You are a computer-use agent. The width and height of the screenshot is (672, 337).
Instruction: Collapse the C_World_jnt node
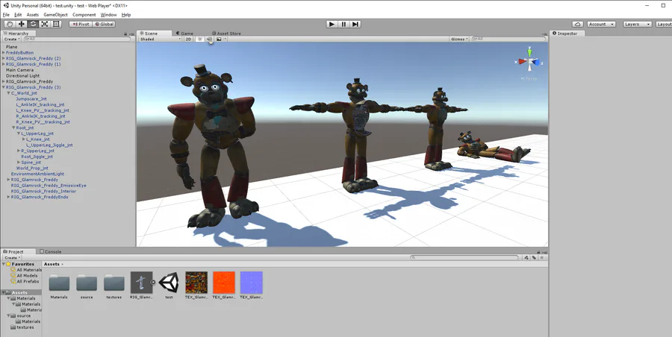pos(8,93)
